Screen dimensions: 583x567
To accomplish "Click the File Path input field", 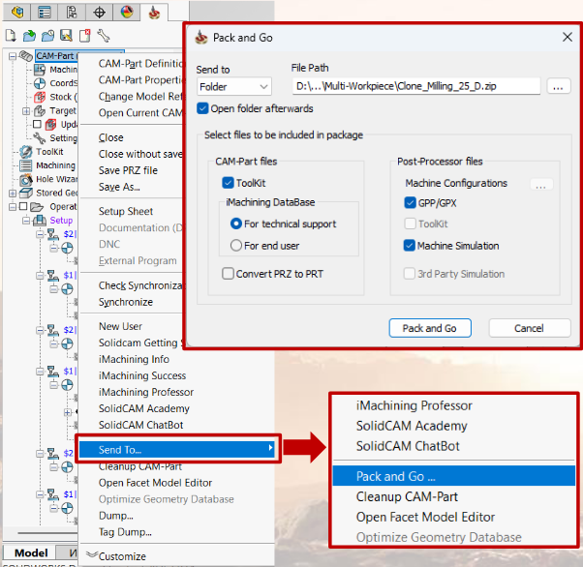I will coord(416,86).
